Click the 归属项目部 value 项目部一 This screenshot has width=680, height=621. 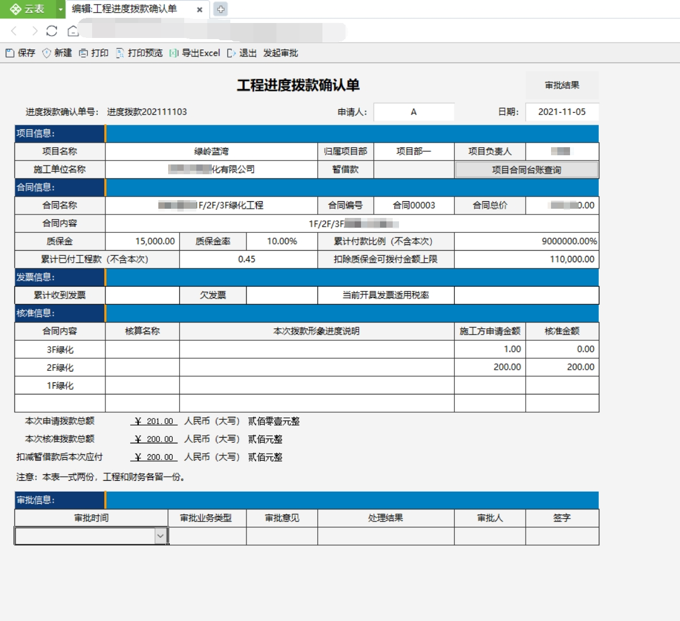414,151
